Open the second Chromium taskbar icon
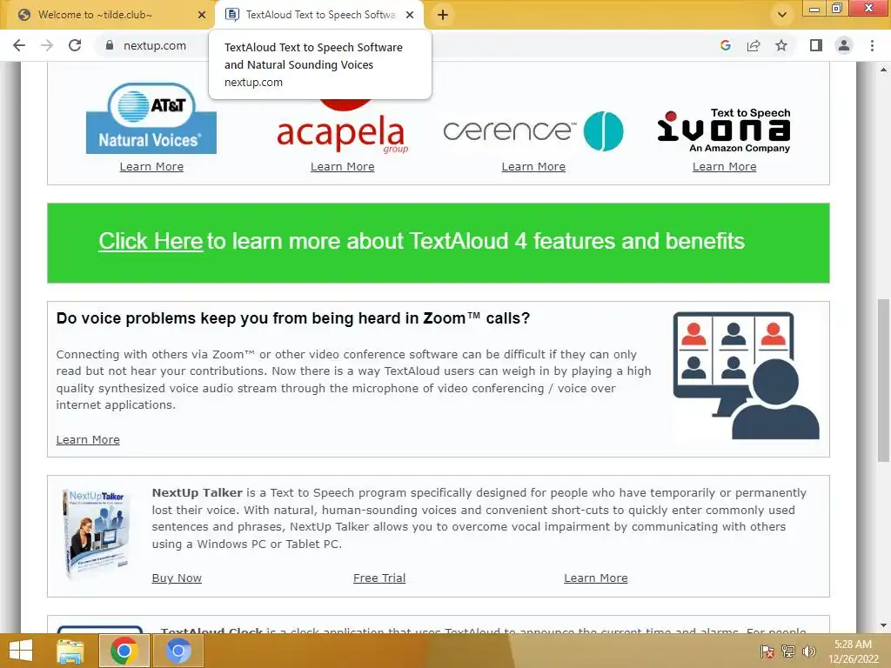The image size is (891, 668). click(178, 651)
